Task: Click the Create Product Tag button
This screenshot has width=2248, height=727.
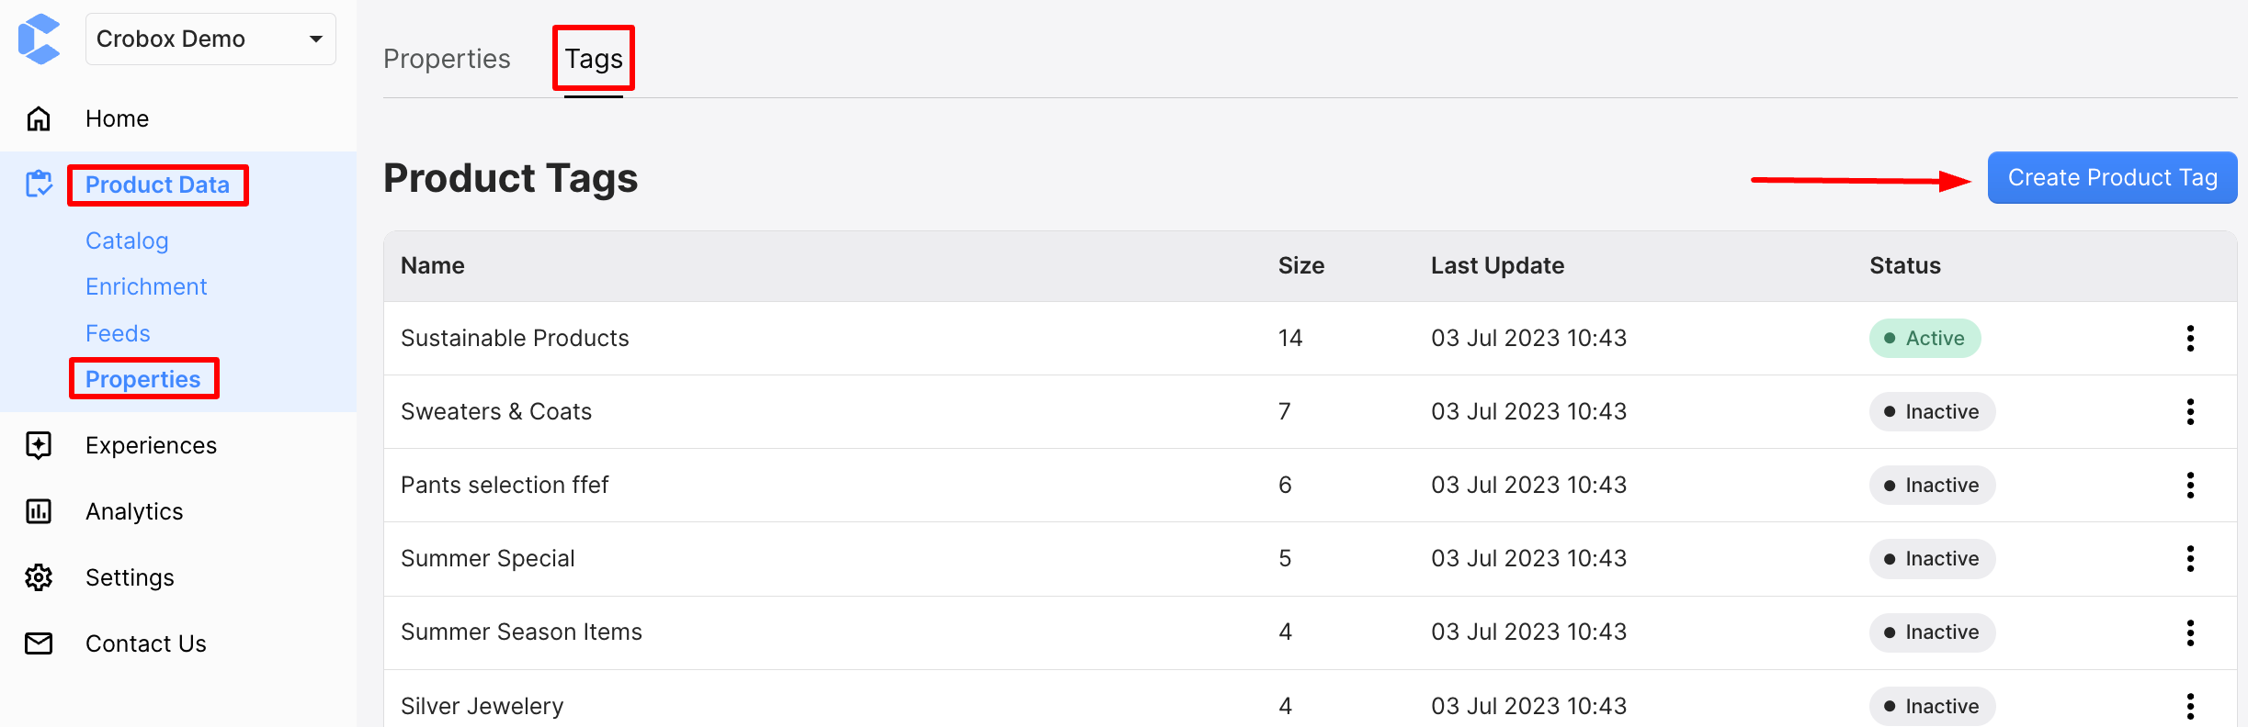Action: [x=2111, y=178]
